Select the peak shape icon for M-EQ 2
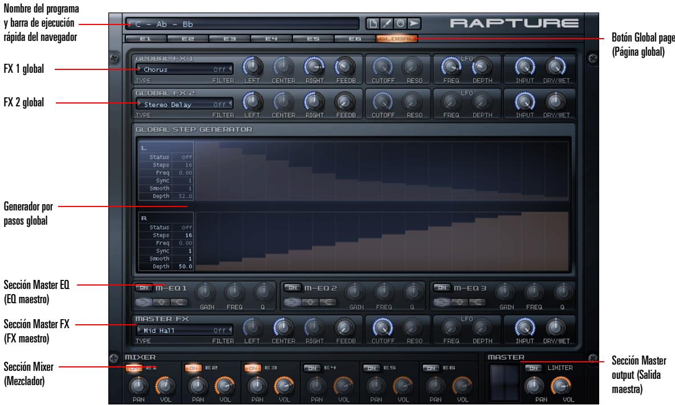Image resolution: width=675 pixels, height=405 pixels. click(310, 303)
